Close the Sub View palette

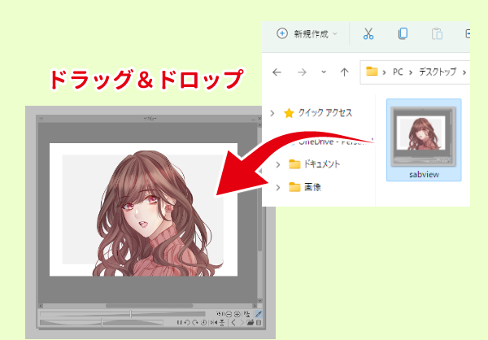click(x=259, y=119)
